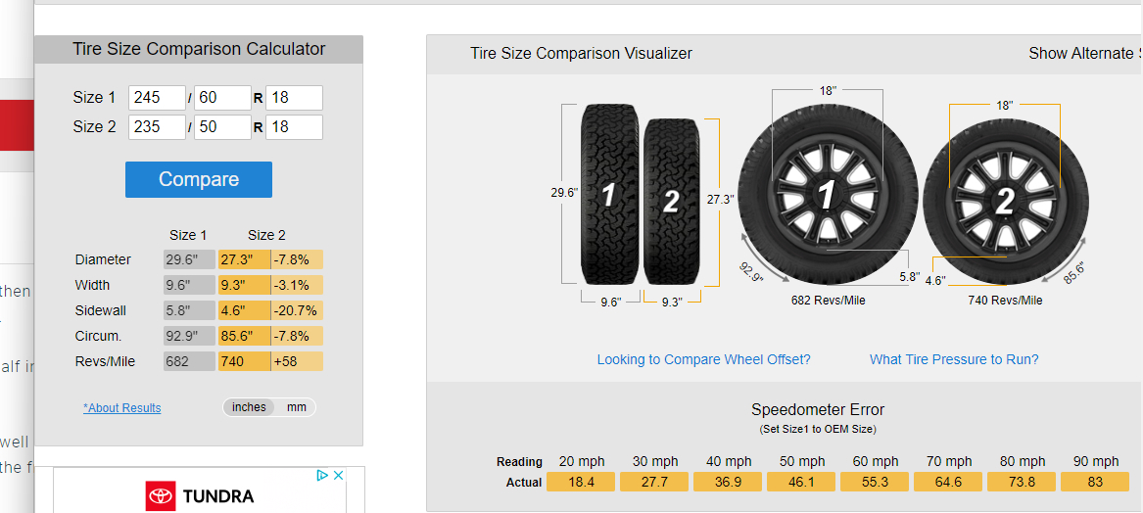Click the red Toyota logo
This screenshot has width=1143, height=513.
[160, 496]
